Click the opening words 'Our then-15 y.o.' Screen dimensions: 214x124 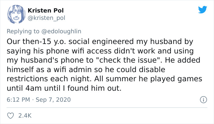tap(36, 42)
